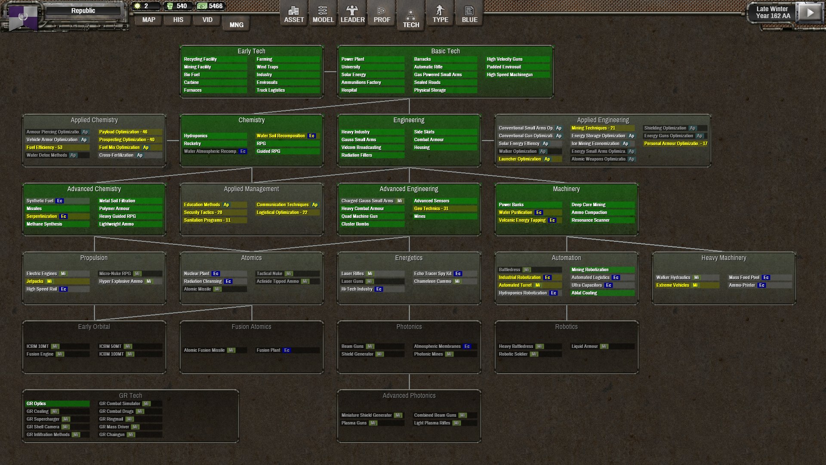The image size is (826, 465).
Task: Click the political points sun icon
Action: [x=138, y=6]
